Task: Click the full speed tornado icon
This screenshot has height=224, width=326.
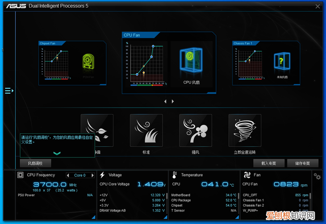Action: click(245, 130)
